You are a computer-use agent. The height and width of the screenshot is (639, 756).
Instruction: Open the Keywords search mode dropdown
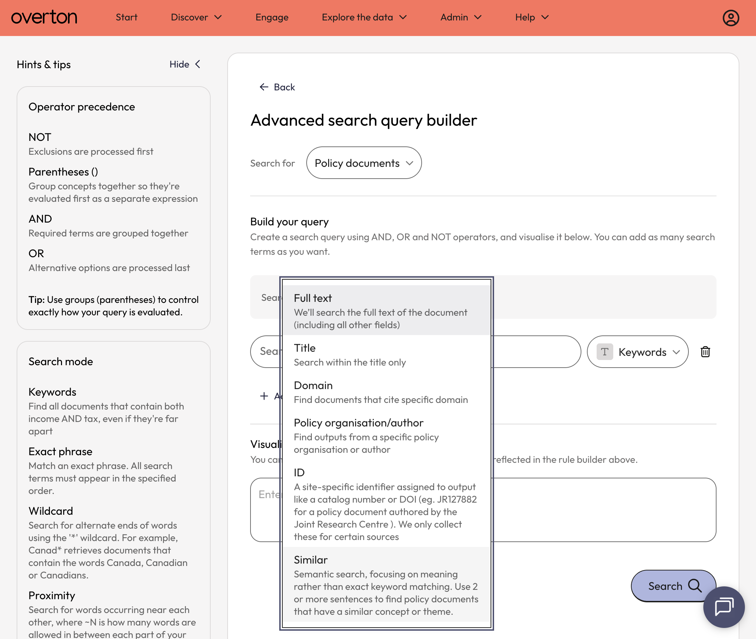click(x=638, y=352)
